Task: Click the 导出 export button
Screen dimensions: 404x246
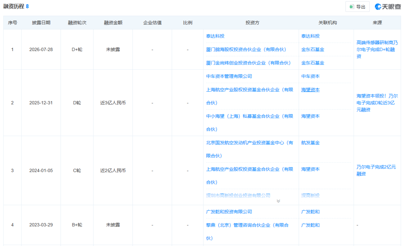Action: point(357,7)
